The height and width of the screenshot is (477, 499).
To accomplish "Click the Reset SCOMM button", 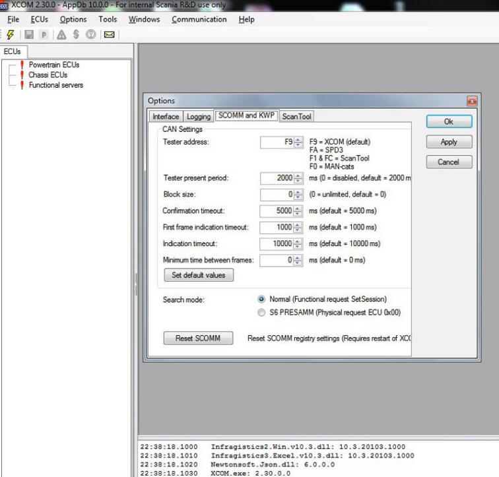I will click(x=198, y=338).
